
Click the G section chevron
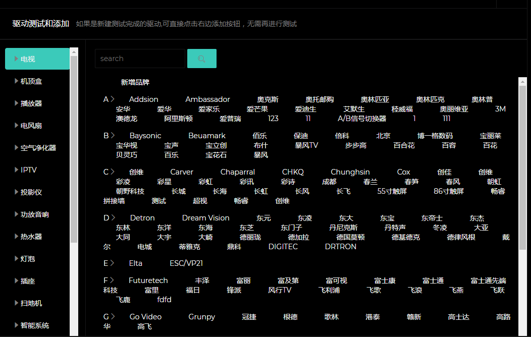pos(113,316)
